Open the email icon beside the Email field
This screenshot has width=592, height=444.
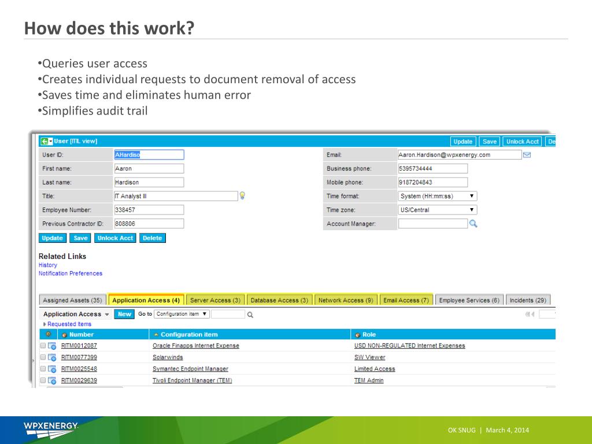527,155
